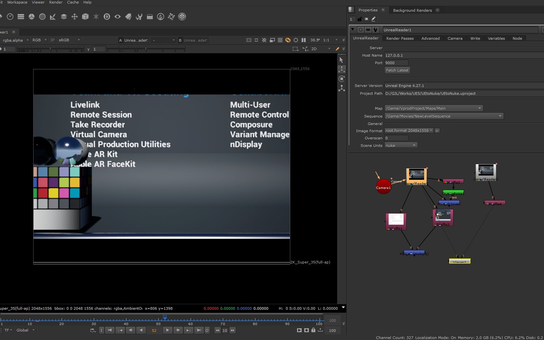Toggle the viewer pause button
The image size is (544, 340).
(304, 40)
